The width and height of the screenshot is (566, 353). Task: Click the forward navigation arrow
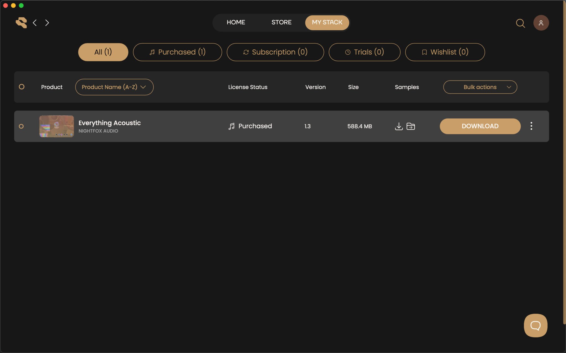[x=47, y=23]
